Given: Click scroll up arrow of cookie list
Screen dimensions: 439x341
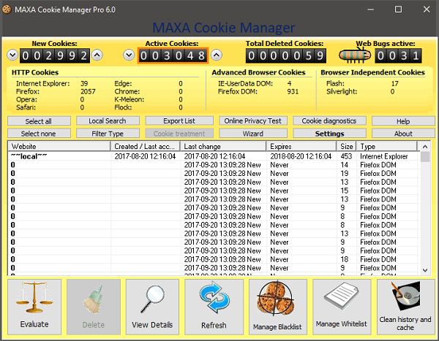Looking at the screenshot, I should pyautogui.click(x=425, y=147).
